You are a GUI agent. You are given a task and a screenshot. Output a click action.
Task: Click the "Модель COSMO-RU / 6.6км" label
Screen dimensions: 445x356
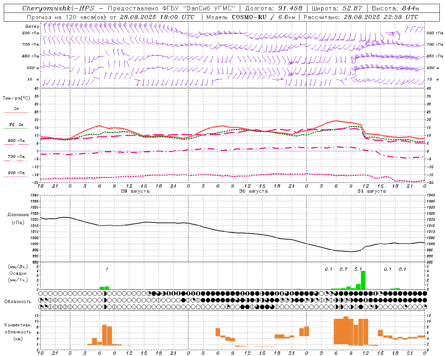click(x=250, y=17)
